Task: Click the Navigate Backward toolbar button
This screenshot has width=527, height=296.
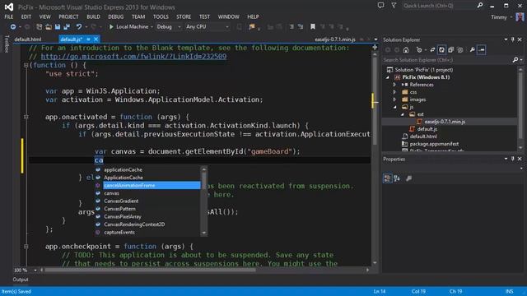Action: (13, 26)
